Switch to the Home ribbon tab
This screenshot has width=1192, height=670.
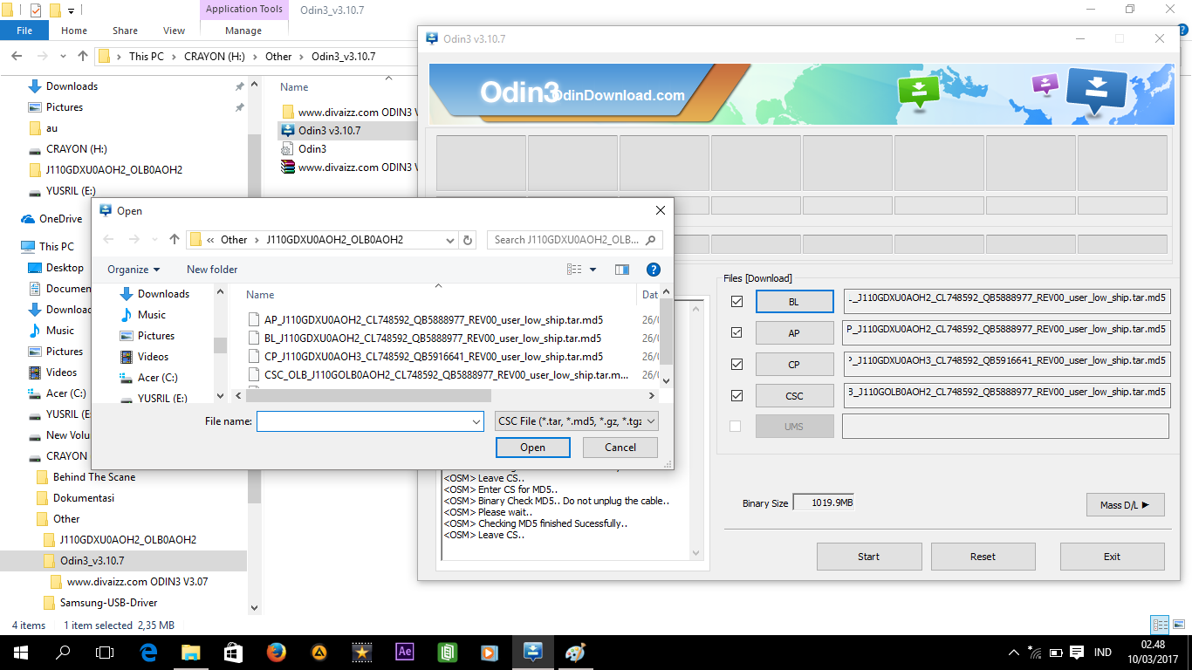click(x=74, y=31)
